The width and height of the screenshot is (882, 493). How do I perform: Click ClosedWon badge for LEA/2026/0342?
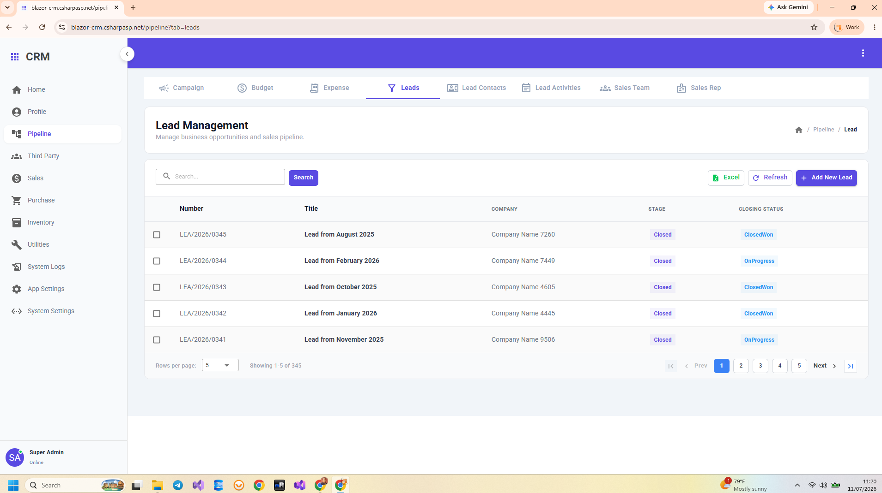tap(759, 314)
